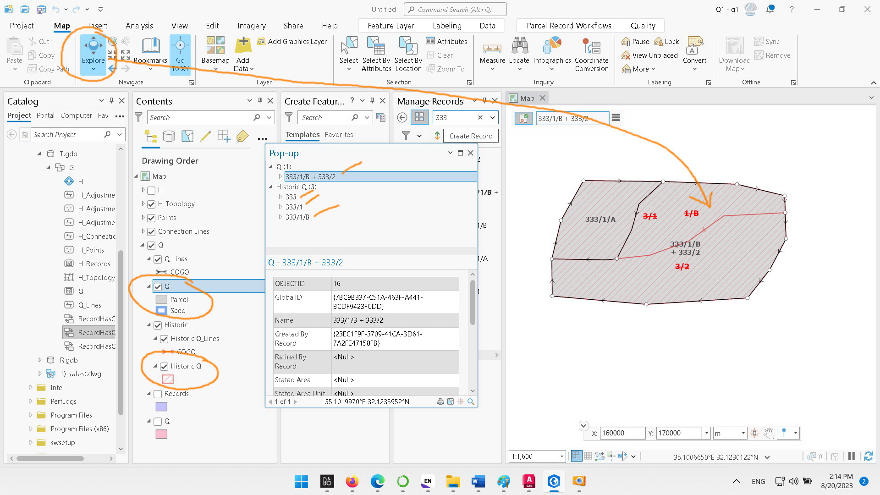Toggle visibility of Connection Lines layer
880x495 pixels.
click(x=151, y=231)
